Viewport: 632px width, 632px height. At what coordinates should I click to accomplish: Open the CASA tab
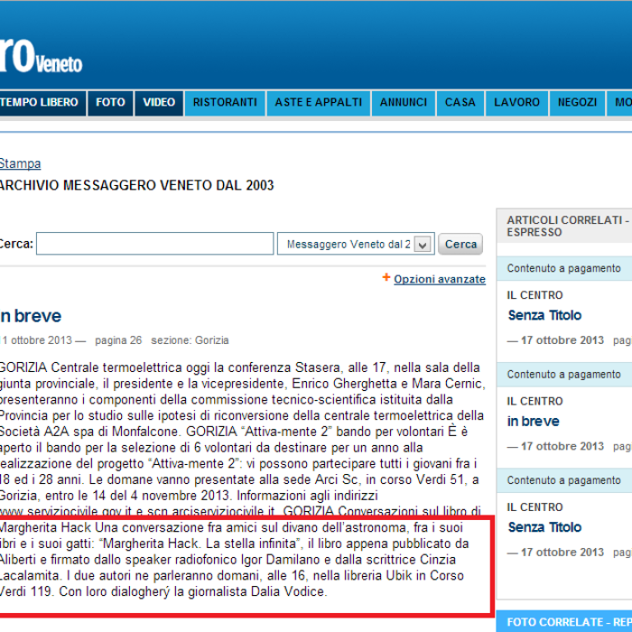pos(460,102)
